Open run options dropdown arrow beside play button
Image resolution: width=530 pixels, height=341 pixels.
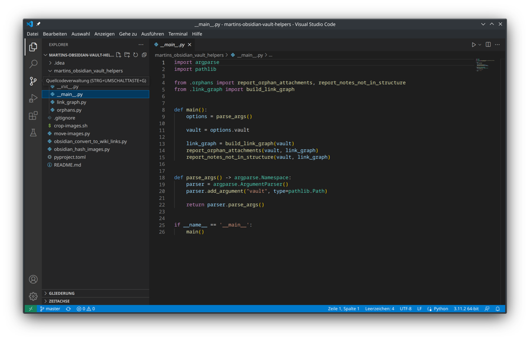[479, 45]
